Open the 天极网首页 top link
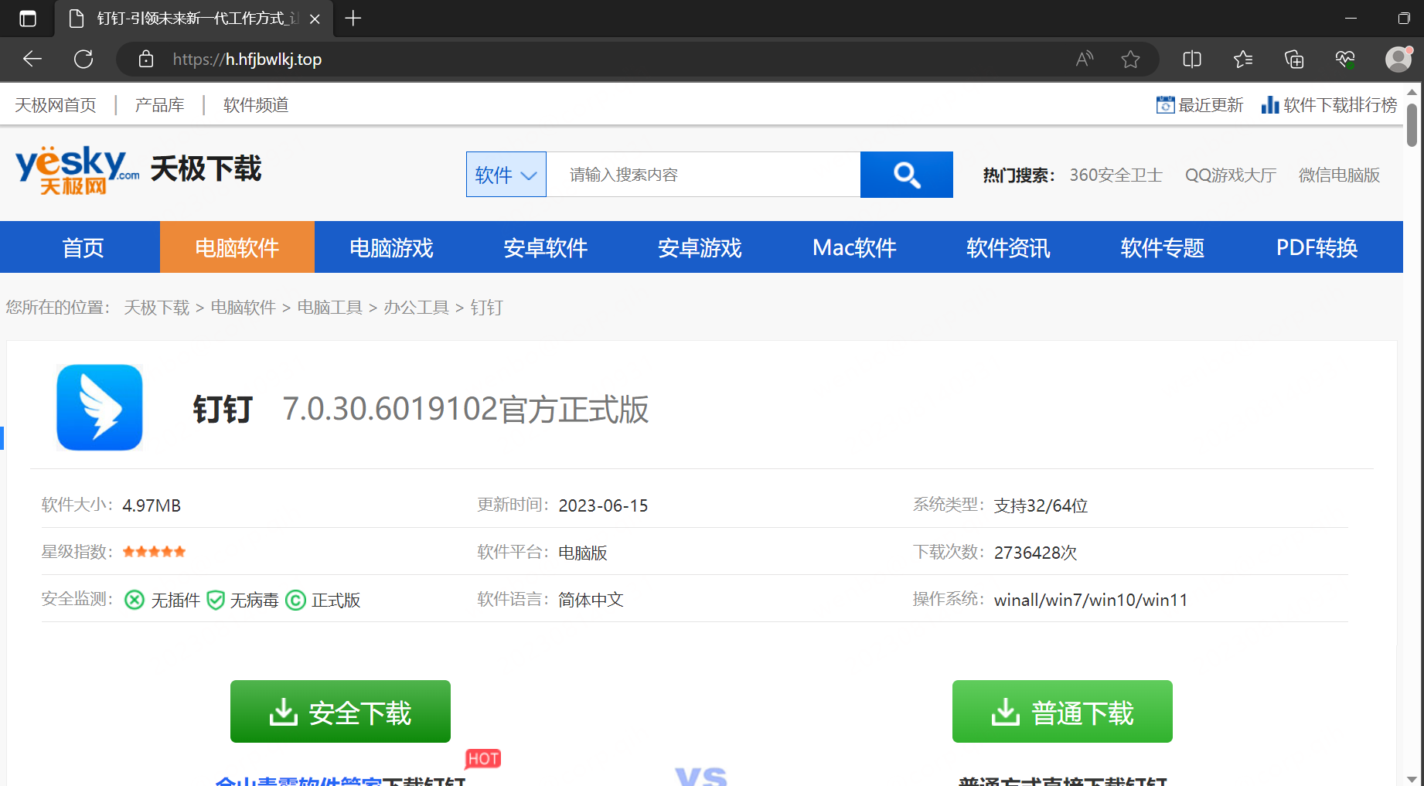 (x=56, y=105)
